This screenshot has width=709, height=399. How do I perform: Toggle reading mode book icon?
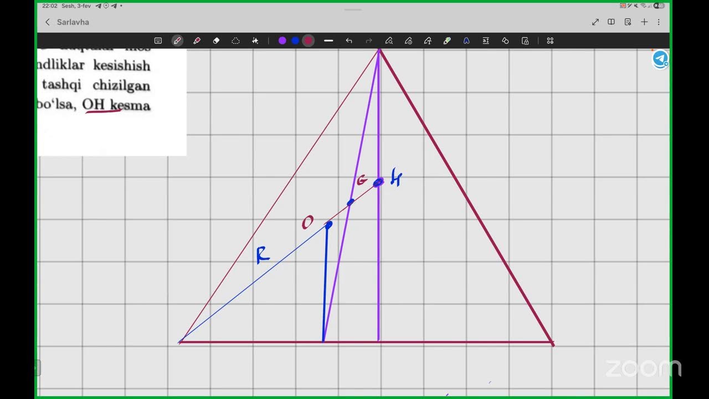coord(612,22)
